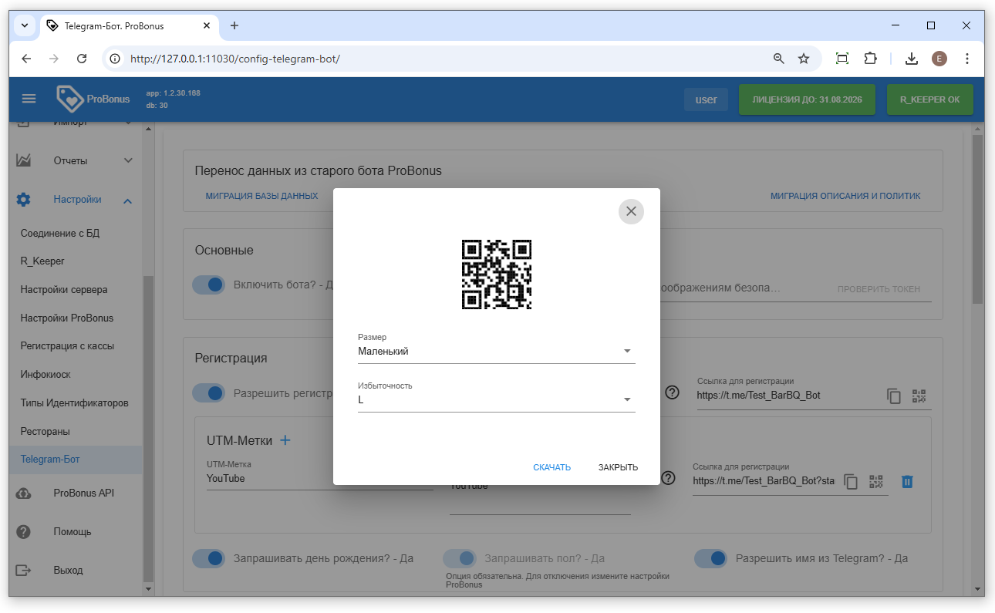This screenshot has height=613, width=995.
Task: Open the browser three-dot menu
Action: [x=967, y=59]
